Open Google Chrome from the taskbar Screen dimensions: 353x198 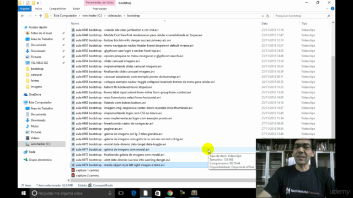click(170, 193)
